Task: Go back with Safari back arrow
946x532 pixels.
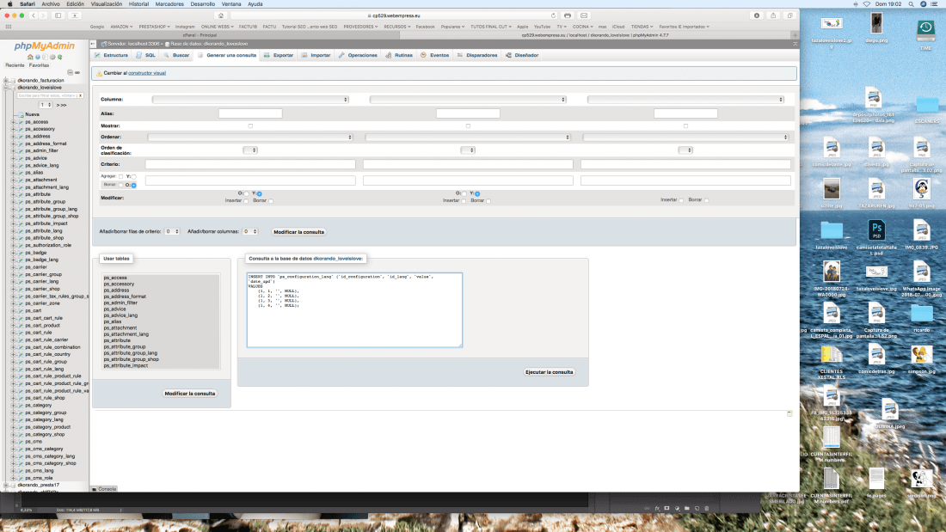Action: 34,15
